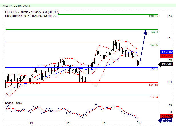Click the price axis label 134
Screen dimensions: 176x133
coord(169,82)
